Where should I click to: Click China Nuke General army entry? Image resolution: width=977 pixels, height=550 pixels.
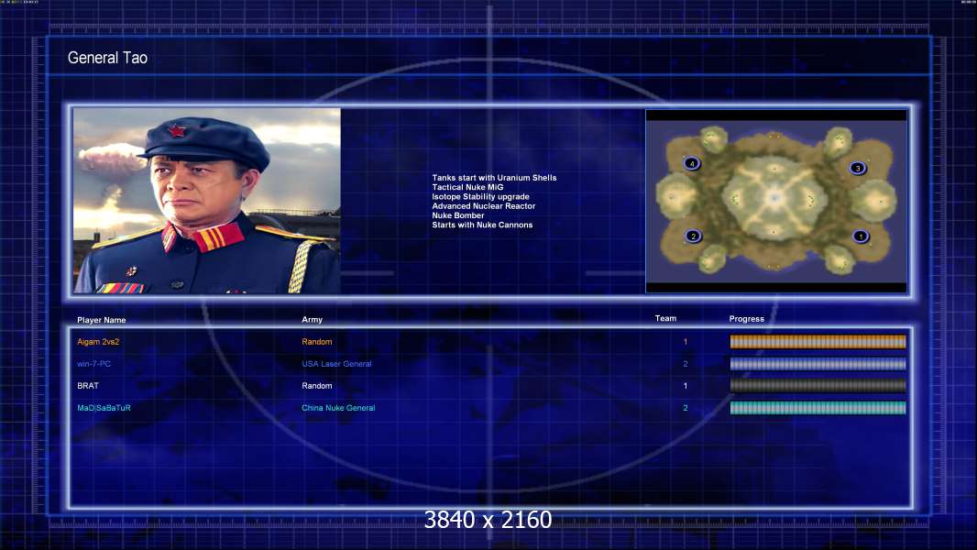[338, 408]
